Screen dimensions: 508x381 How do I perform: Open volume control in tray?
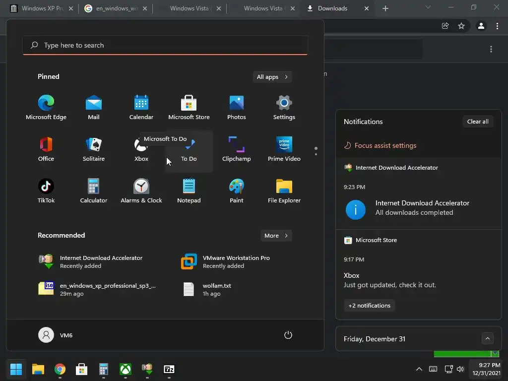coord(460,369)
